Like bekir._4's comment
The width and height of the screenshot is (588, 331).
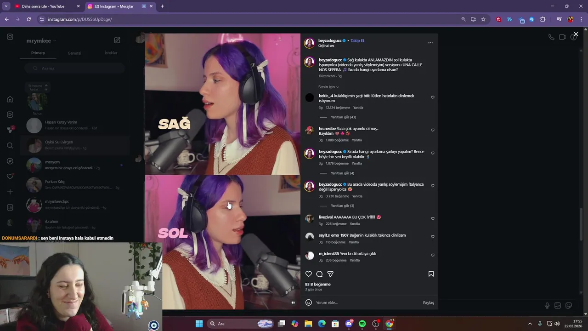(433, 97)
